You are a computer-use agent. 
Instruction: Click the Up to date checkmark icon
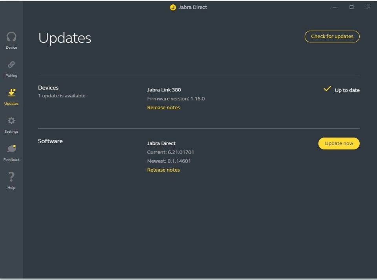click(x=327, y=89)
